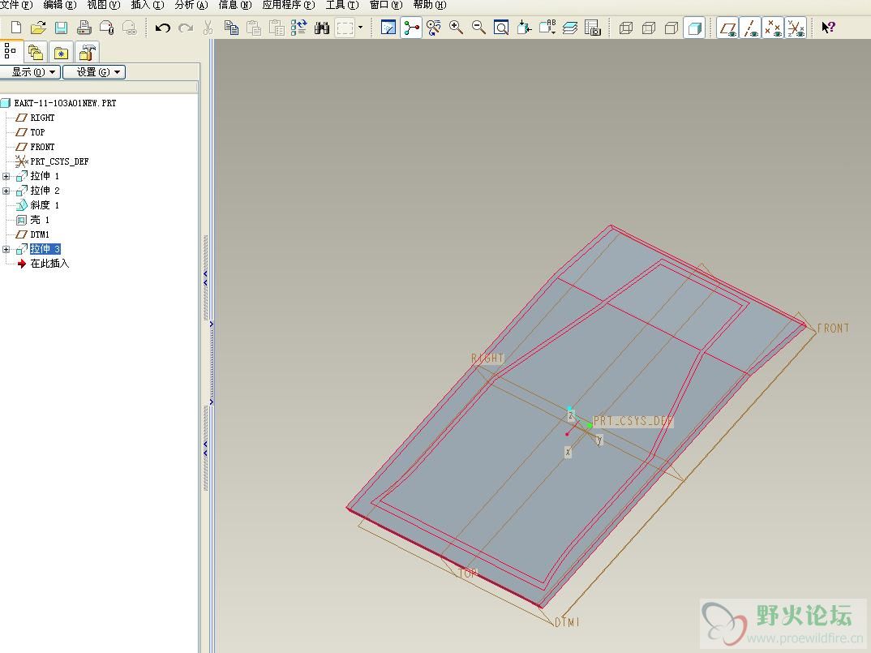The width and height of the screenshot is (871, 653).
Task: Open the 窗口(W) menu
Action: point(386,5)
